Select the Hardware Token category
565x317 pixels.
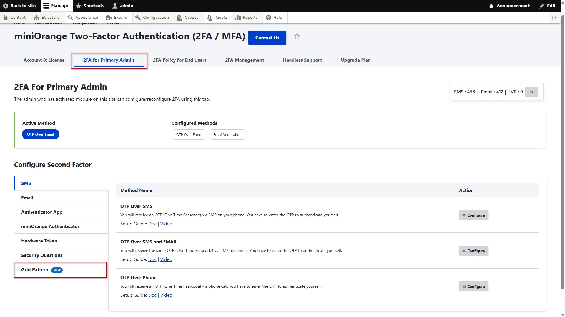point(62,241)
